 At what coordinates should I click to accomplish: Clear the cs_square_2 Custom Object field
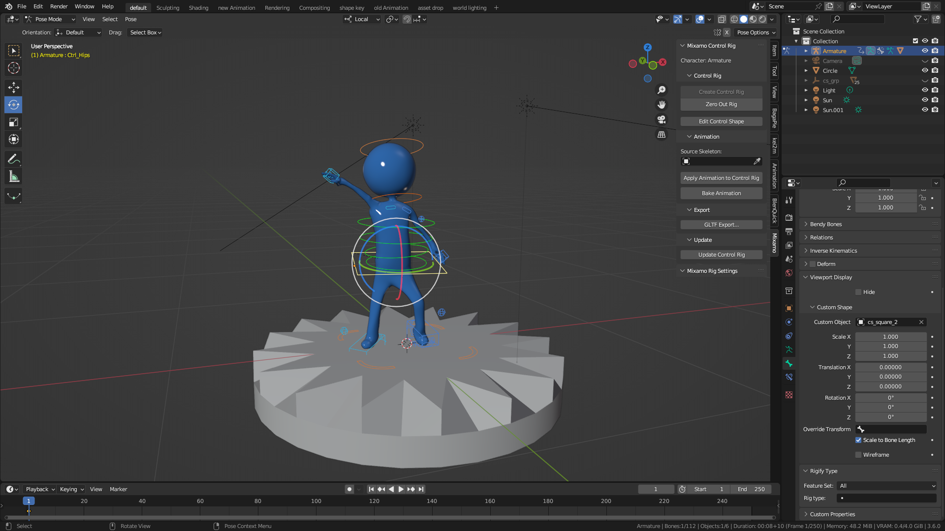click(921, 322)
